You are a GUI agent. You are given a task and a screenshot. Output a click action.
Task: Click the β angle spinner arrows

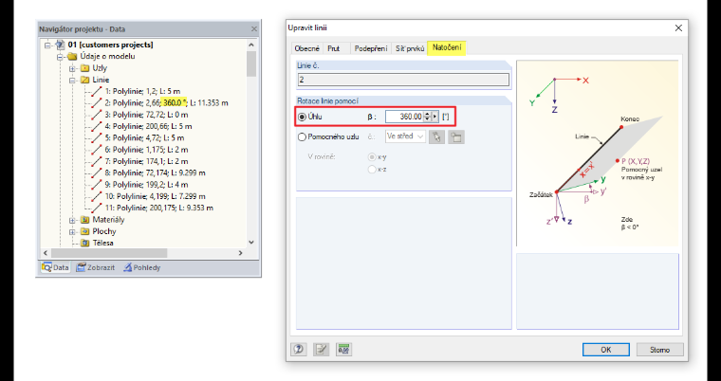coord(427,117)
